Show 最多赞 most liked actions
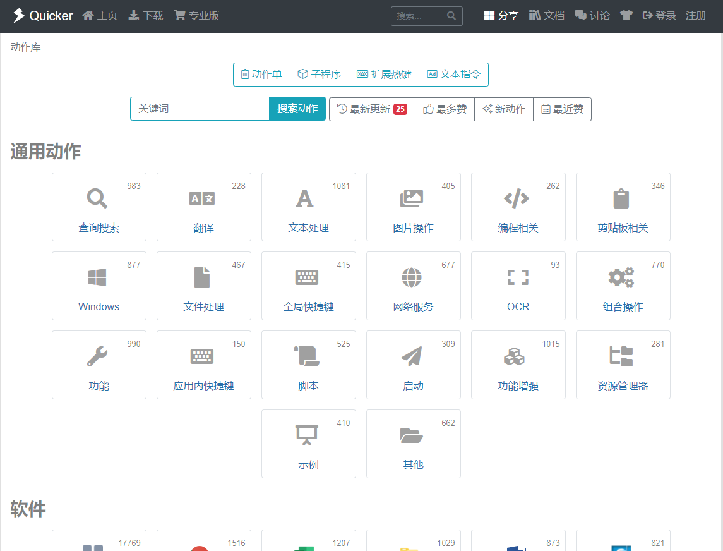 (x=445, y=109)
